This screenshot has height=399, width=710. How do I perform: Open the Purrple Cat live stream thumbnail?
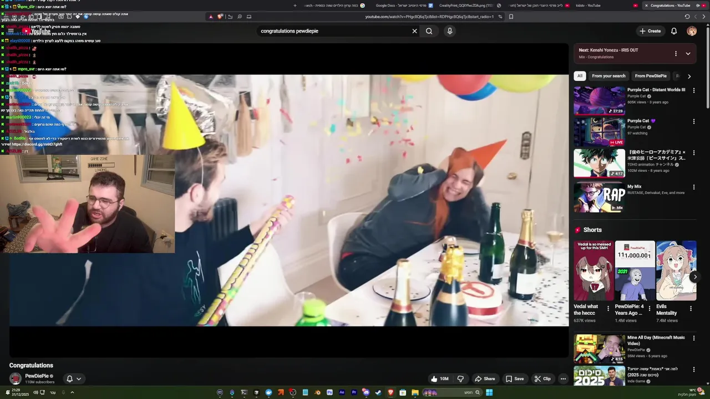coord(599,132)
